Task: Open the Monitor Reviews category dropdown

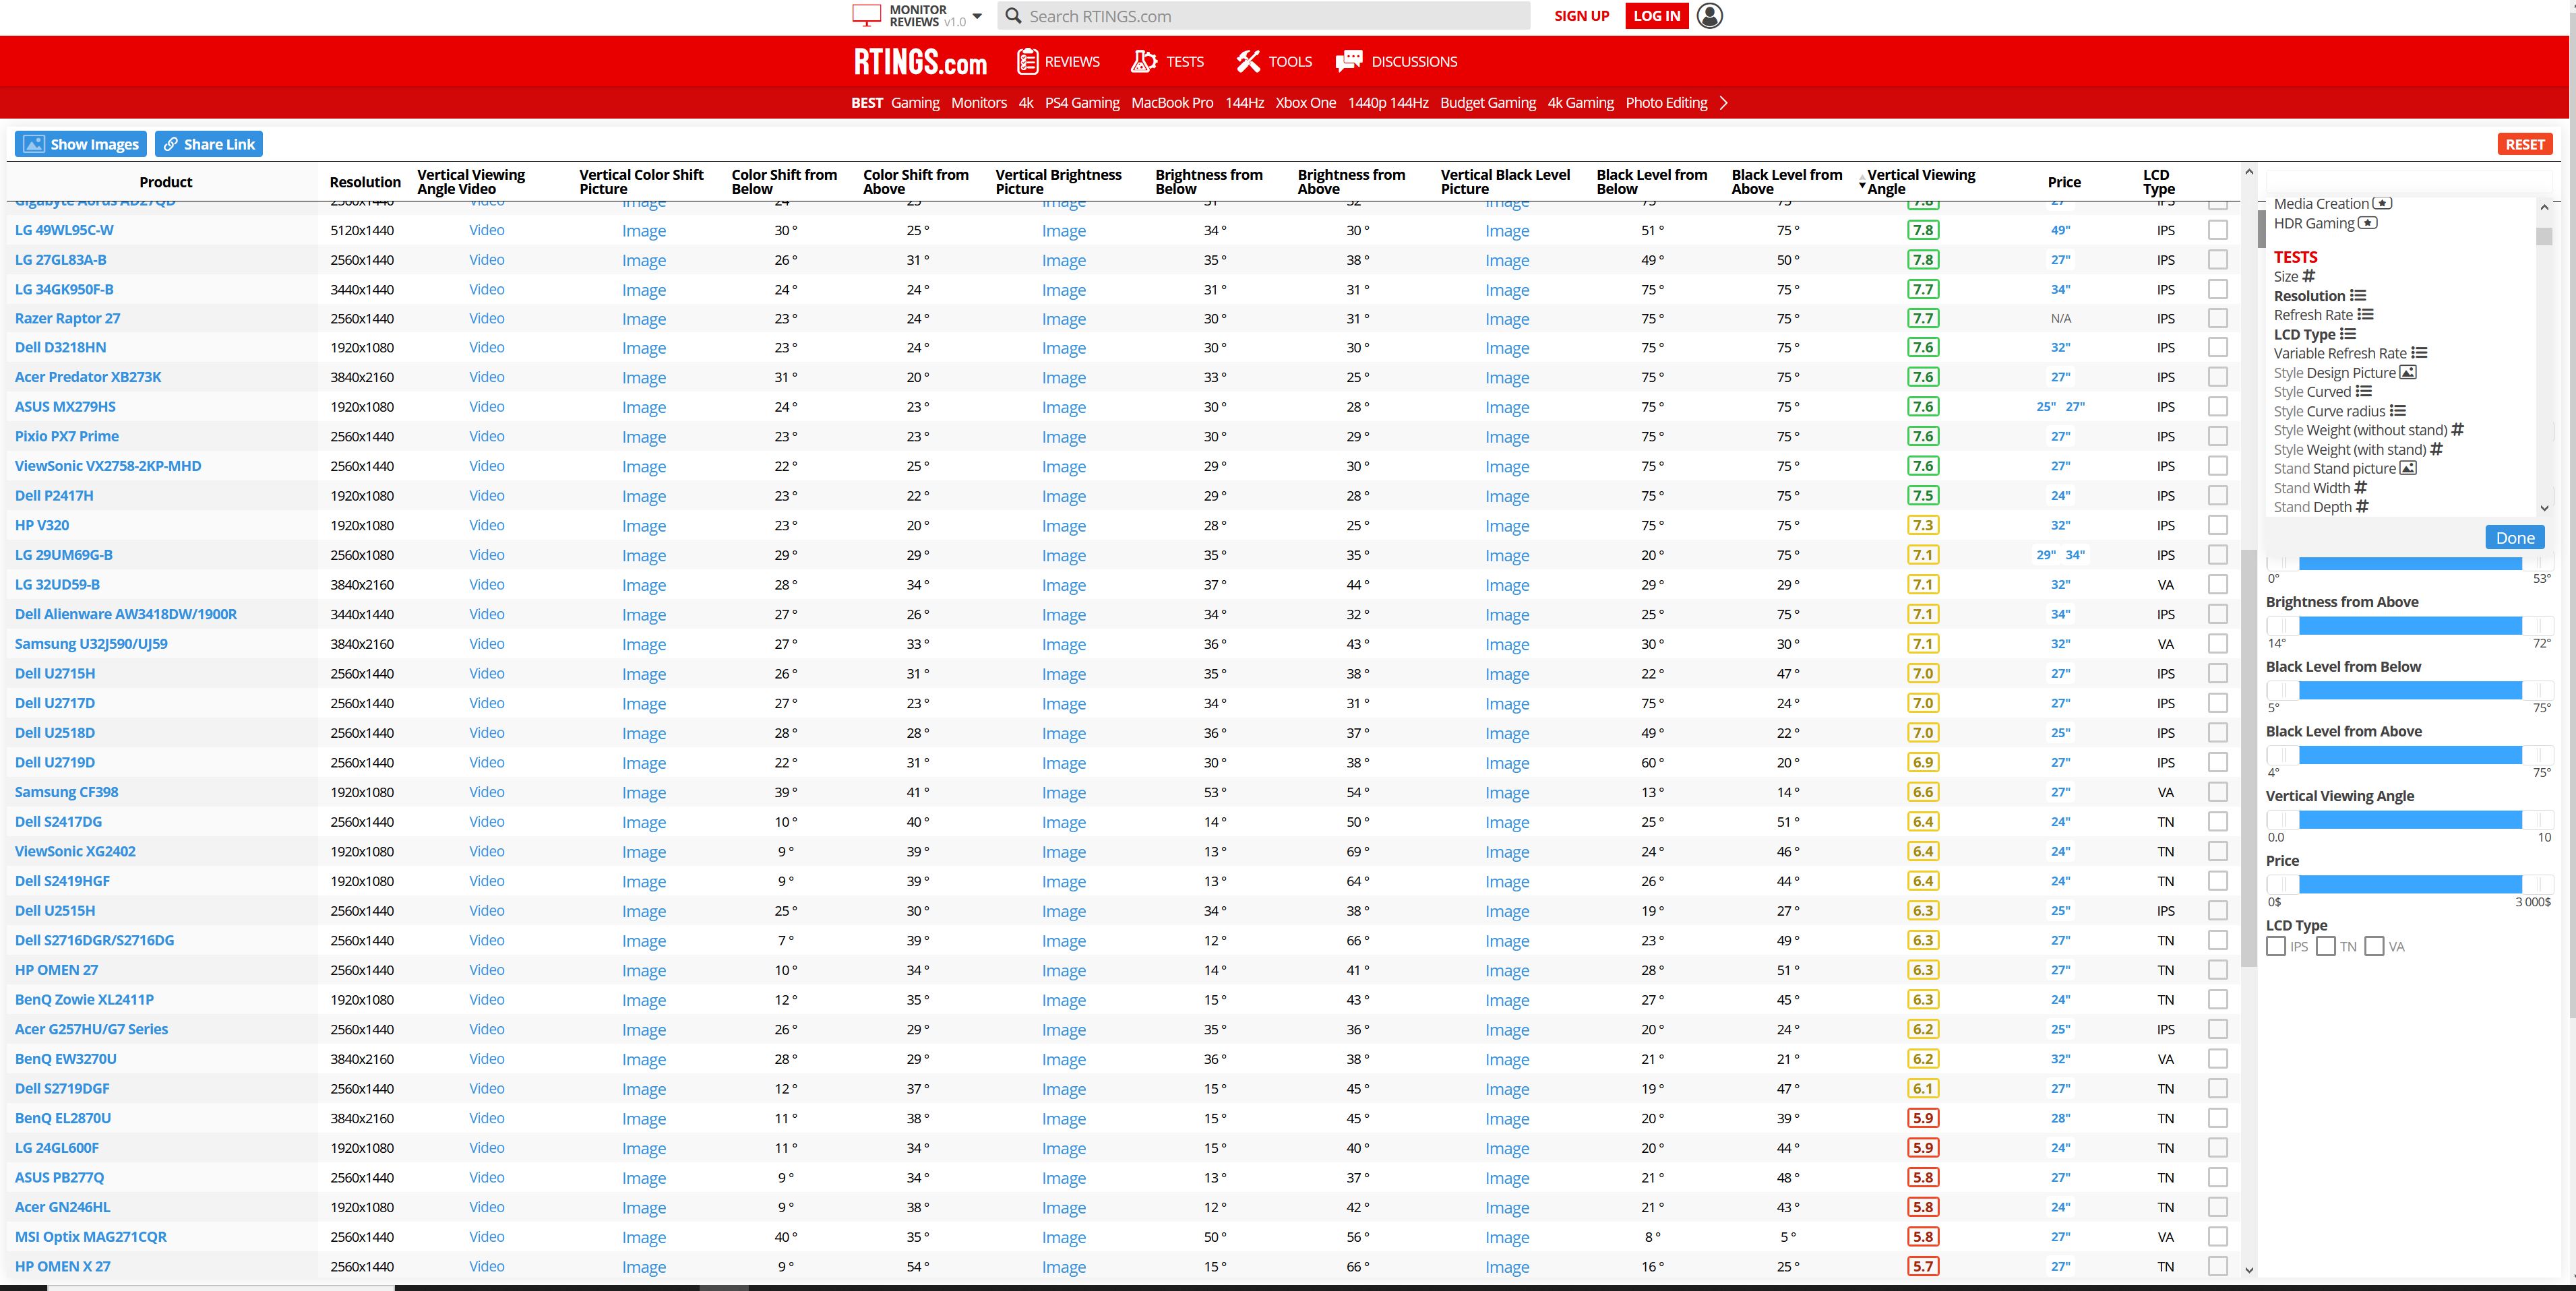Action: click(977, 16)
